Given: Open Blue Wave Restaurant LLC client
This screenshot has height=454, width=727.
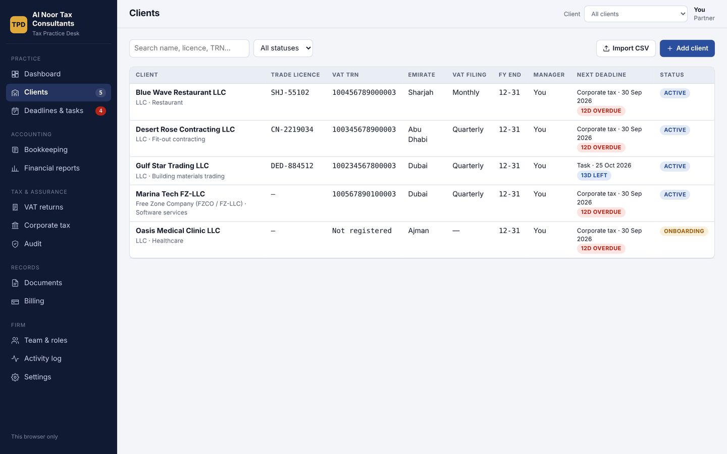Looking at the screenshot, I should point(181,92).
